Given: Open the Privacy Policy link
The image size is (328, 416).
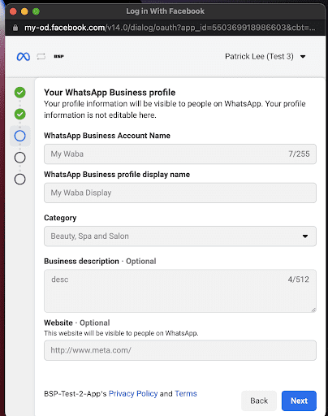Looking at the screenshot, I should [133, 393].
